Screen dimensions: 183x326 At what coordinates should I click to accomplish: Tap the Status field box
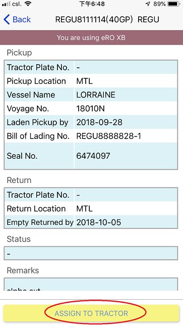click(x=91, y=253)
